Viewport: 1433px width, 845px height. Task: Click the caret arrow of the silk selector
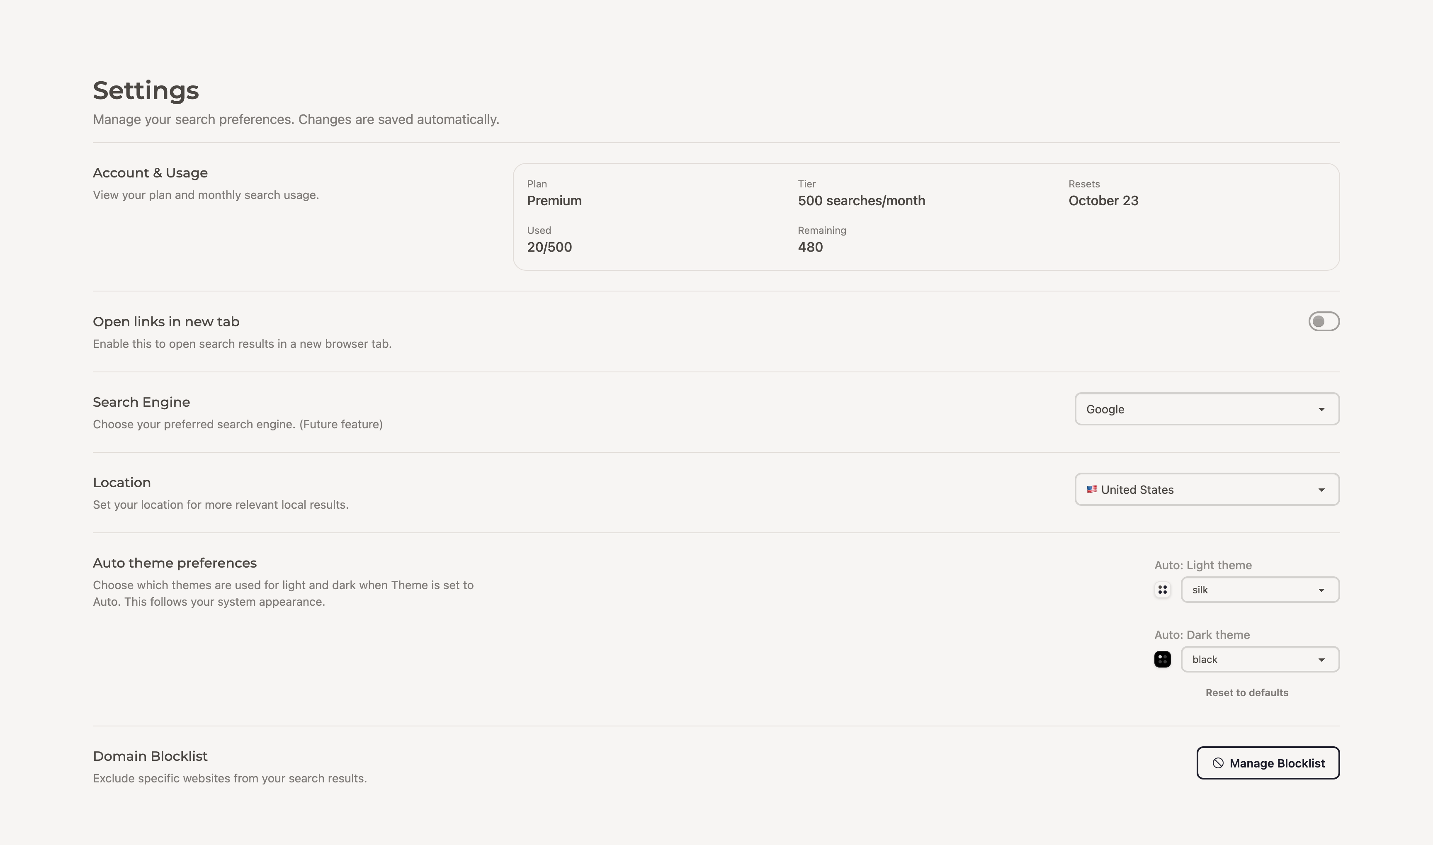click(1321, 590)
